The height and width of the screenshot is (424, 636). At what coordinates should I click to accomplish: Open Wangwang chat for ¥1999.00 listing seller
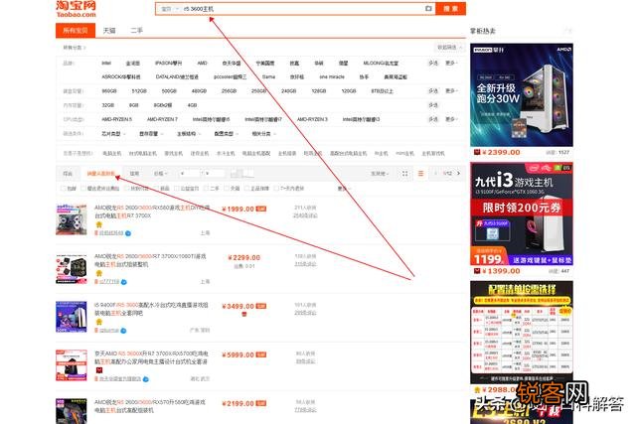(128, 233)
